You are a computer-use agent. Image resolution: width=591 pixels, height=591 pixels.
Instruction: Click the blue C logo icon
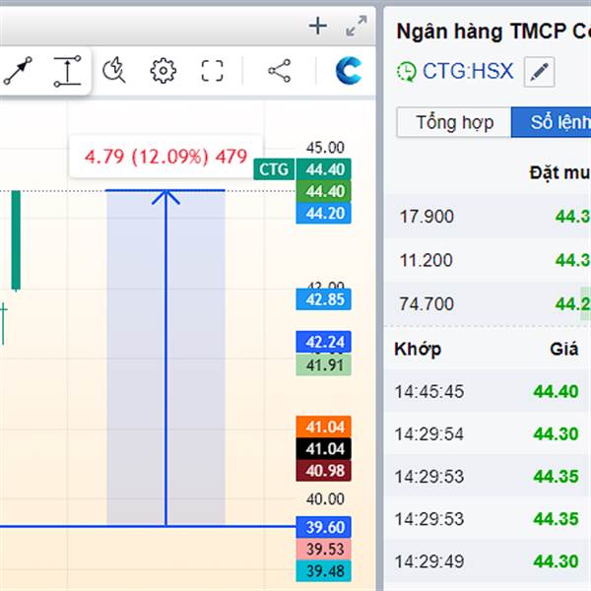[349, 71]
